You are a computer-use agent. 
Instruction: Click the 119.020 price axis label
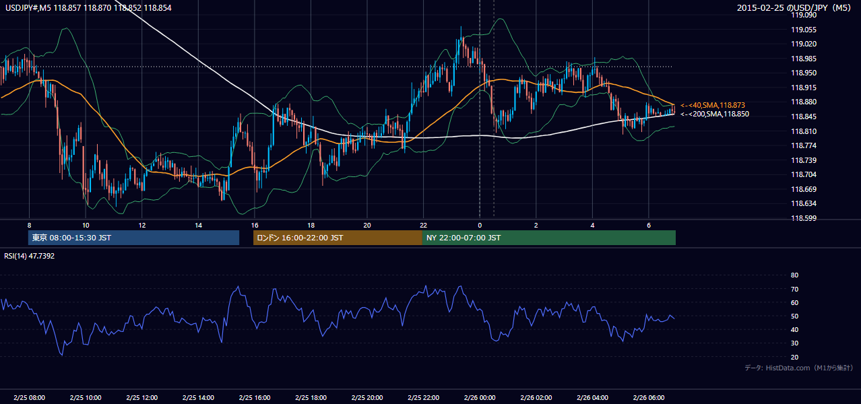tap(804, 44)
